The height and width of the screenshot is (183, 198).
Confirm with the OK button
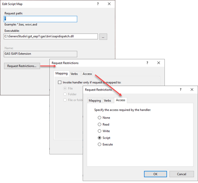click(x=155, y=174)
